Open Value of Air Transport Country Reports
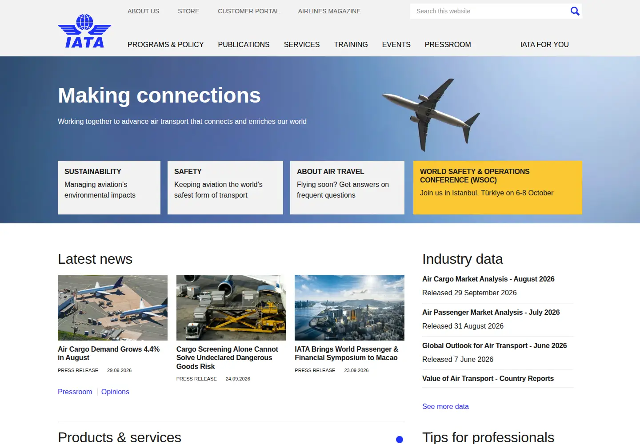640x444 pixels. (x=488, y=378)
